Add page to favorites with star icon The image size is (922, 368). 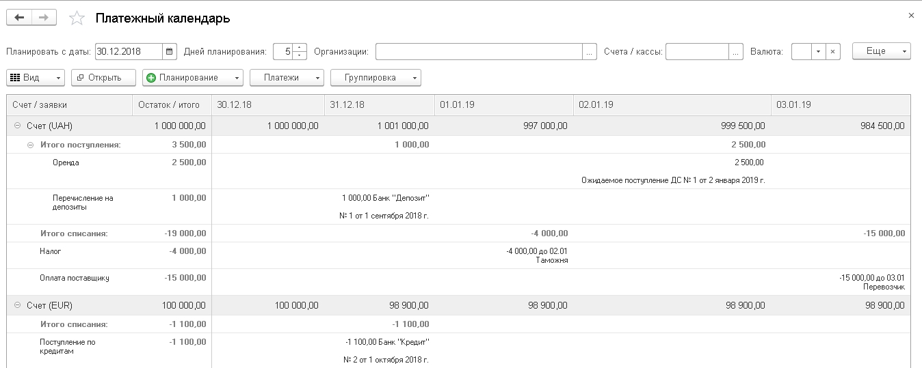(x=77, y=18)
